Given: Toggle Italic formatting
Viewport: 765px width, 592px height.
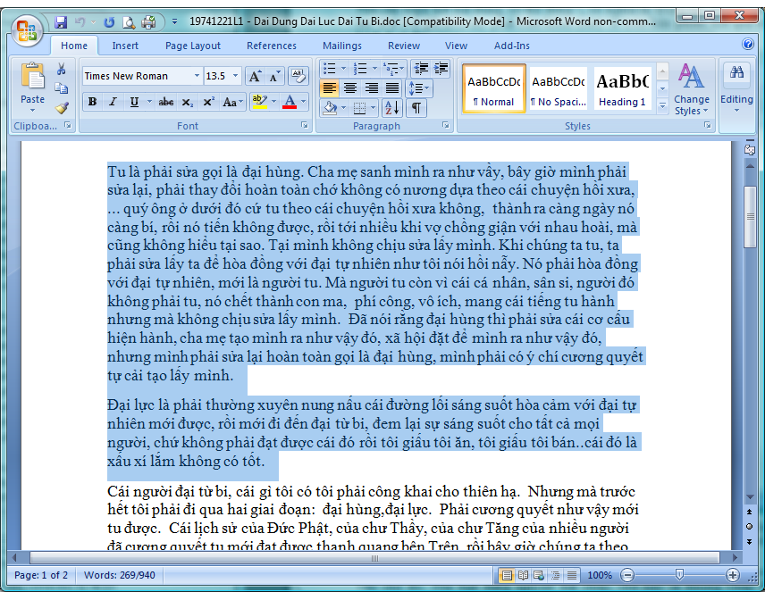Looking at the screenshot, I should (x=113, y=103).
